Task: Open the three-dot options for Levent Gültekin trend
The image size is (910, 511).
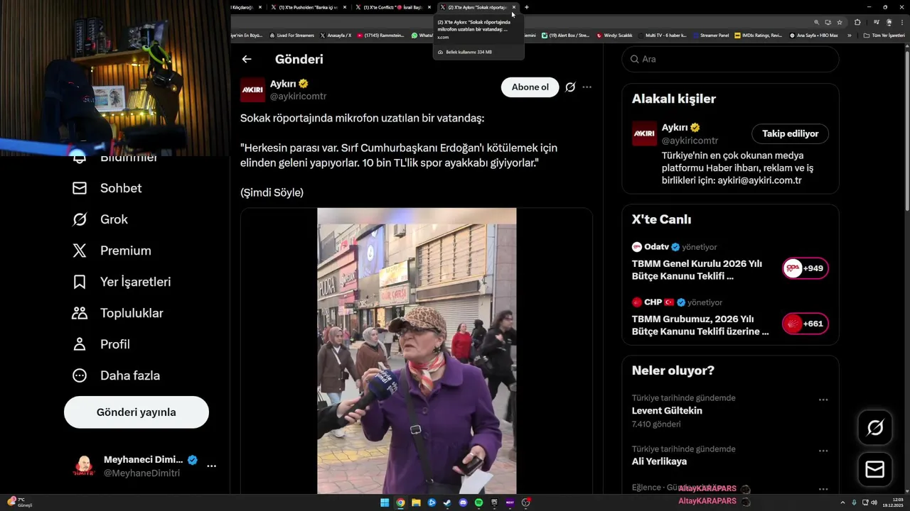Action: [823, 400]
